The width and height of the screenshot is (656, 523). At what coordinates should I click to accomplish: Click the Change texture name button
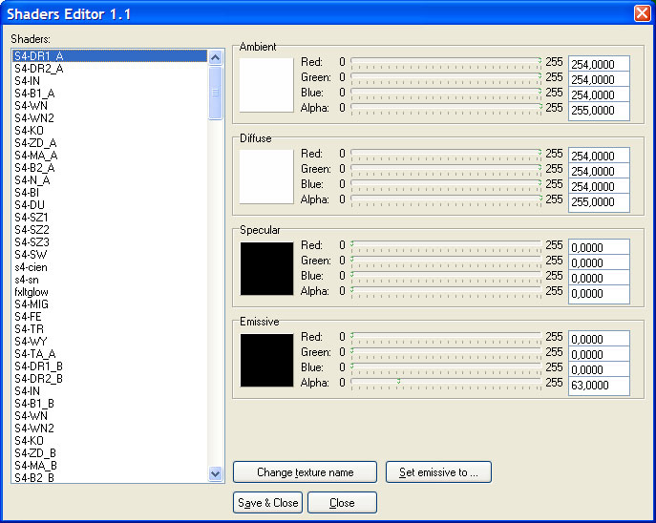305,472
